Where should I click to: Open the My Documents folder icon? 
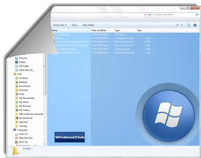pos(17,98)
